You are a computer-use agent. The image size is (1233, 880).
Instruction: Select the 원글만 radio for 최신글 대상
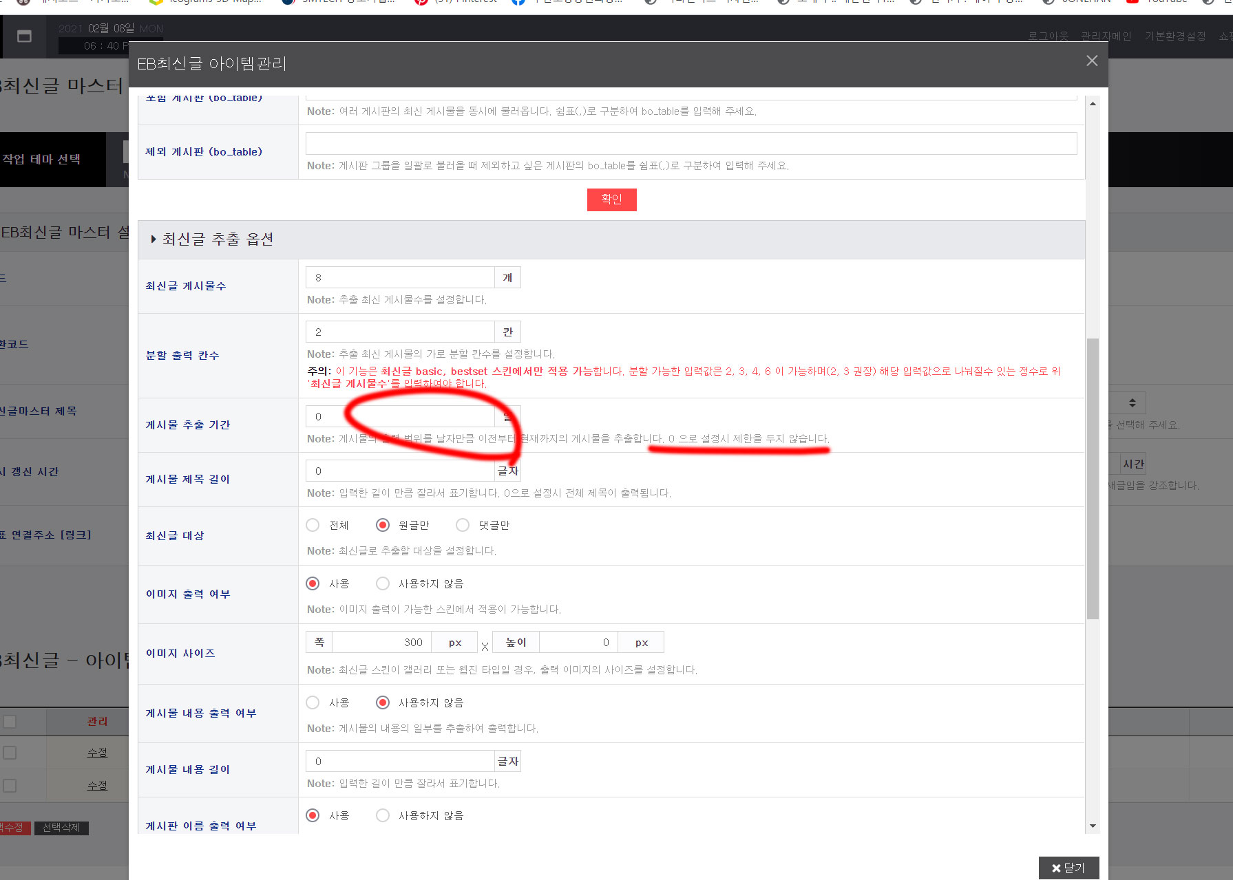[383, 525]
